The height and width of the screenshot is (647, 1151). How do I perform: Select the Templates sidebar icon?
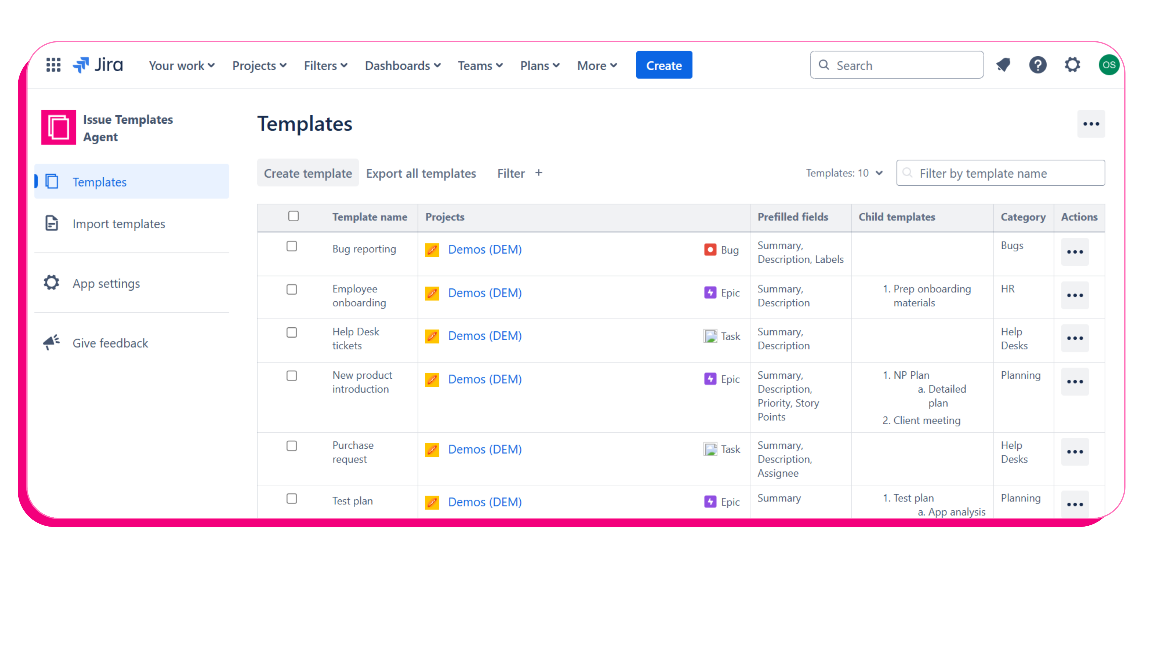52,181
